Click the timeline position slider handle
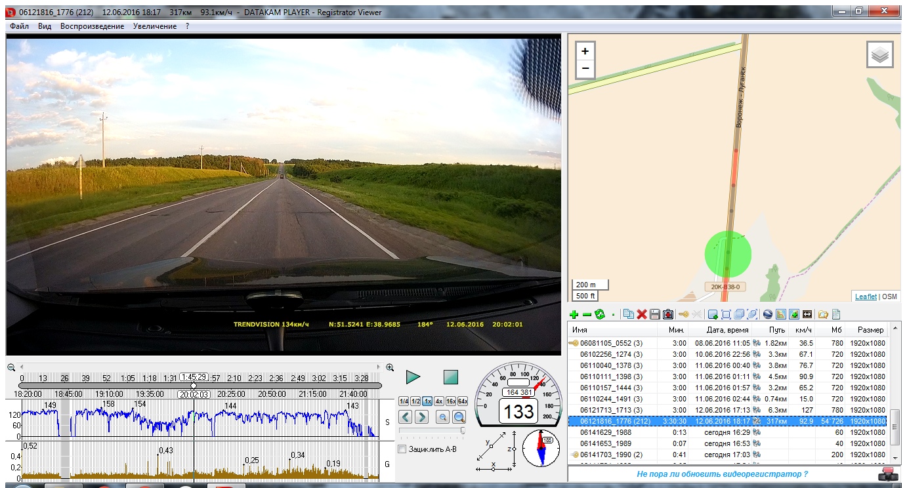This screenshot has width=907, height=488. (194, 386)
